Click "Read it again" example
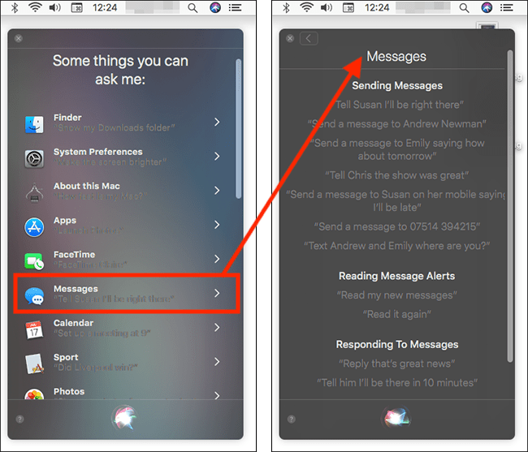This screenshot has width=528, height=452. pos(397,314)
